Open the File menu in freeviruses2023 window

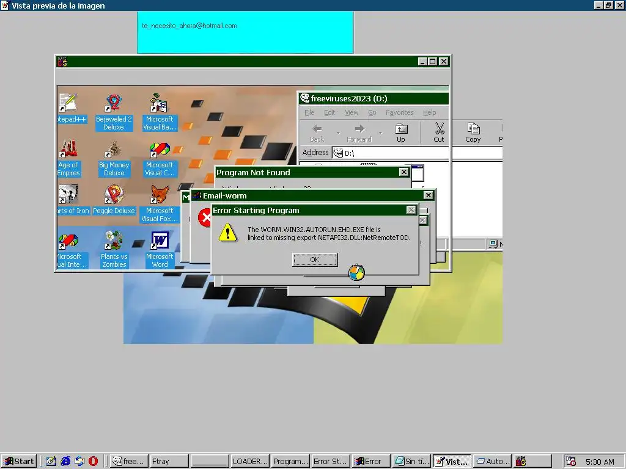click(x=309, y=112)
